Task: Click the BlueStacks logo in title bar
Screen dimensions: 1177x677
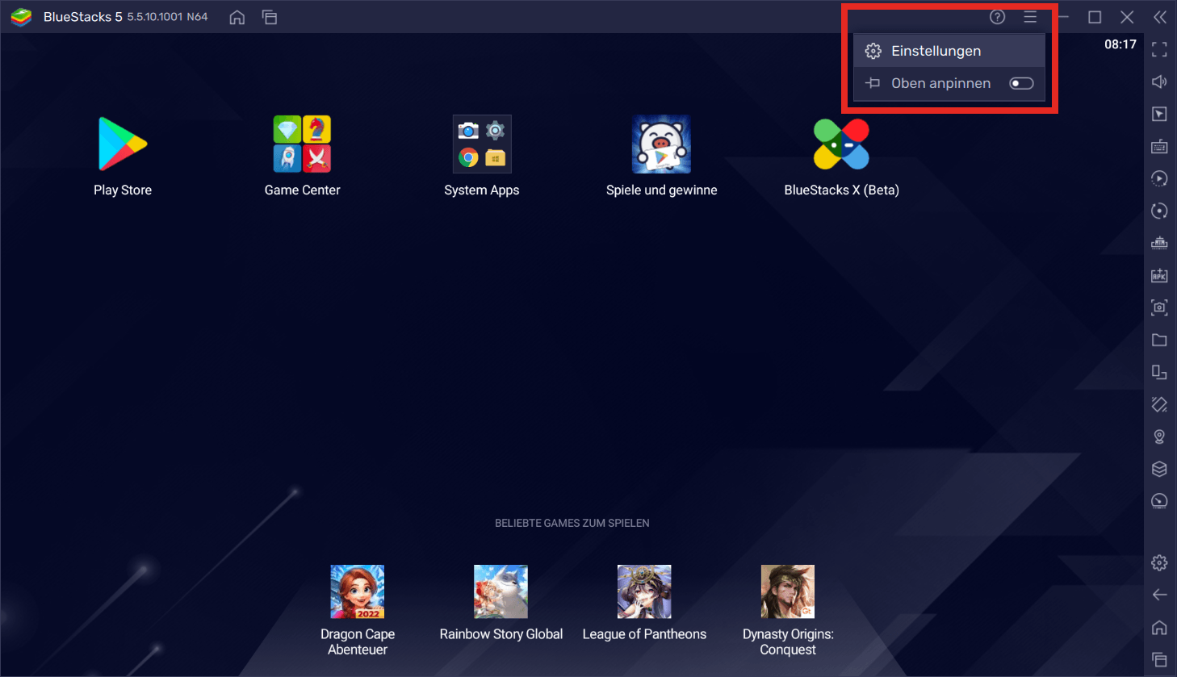Action: (x=21, y=17)
